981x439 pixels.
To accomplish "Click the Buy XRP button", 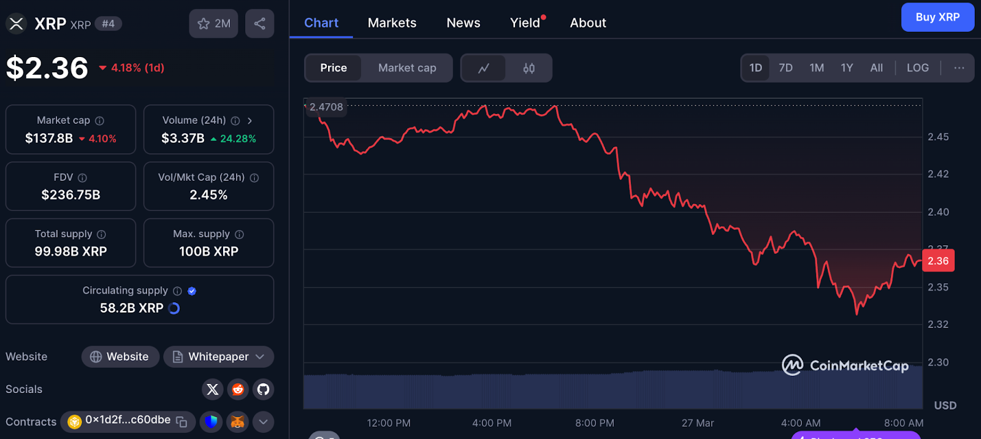I will (x=937, y=17).
